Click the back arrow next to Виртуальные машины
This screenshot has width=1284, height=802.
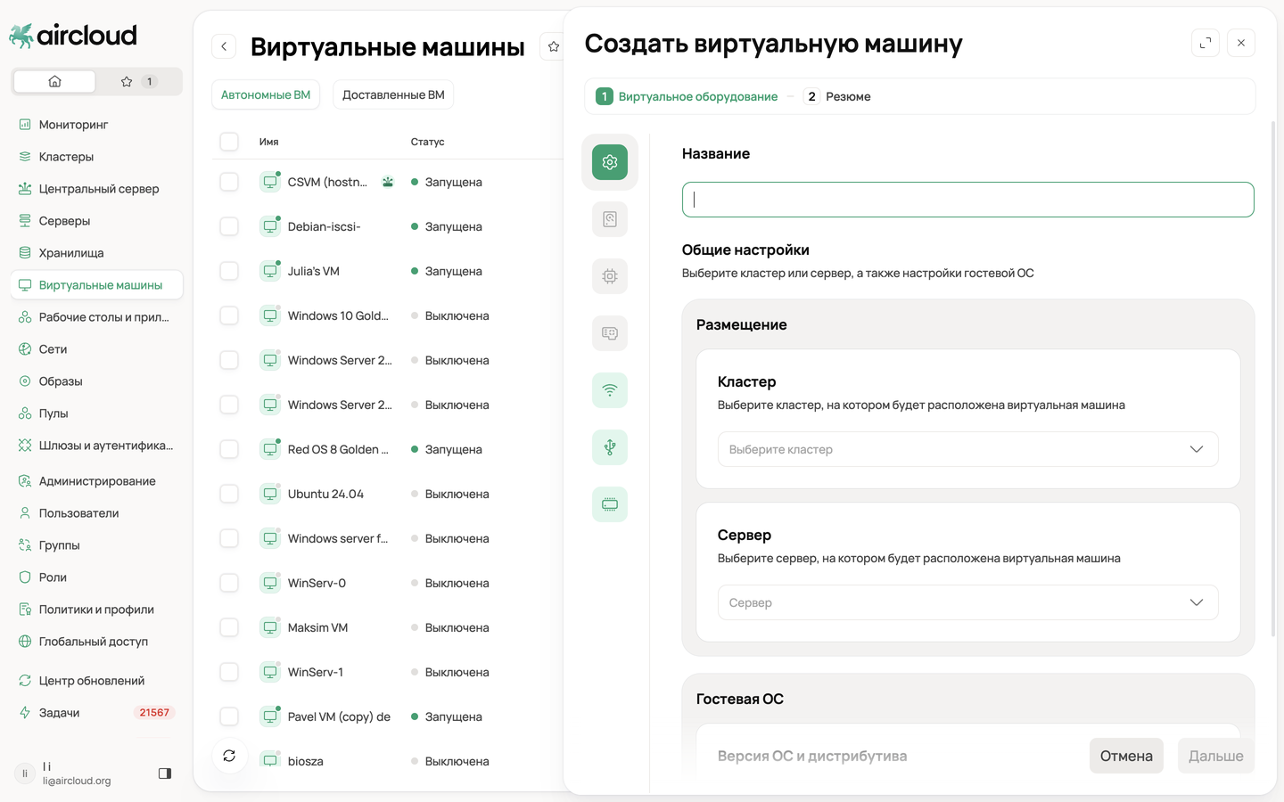coord(224,46)
